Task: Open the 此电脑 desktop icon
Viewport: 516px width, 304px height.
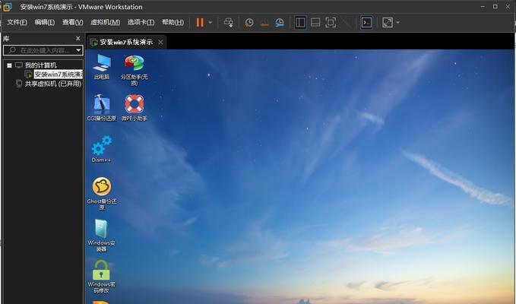Action: (101, 67)
